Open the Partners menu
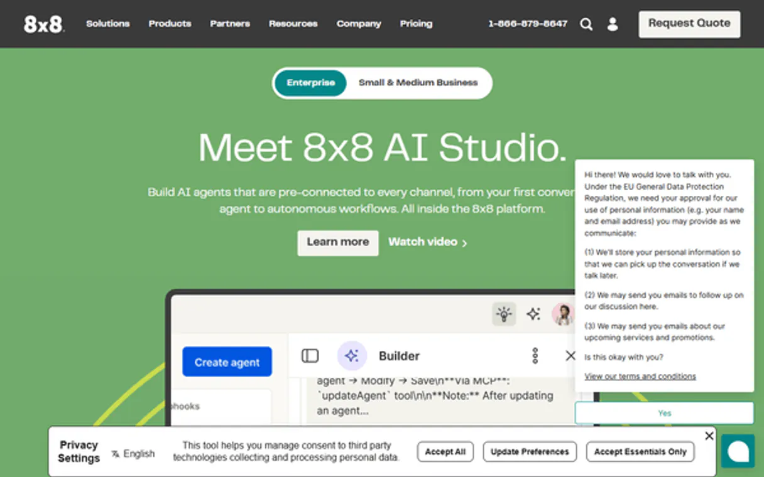This screenshot has height=477, width=764. coord(230,24)
